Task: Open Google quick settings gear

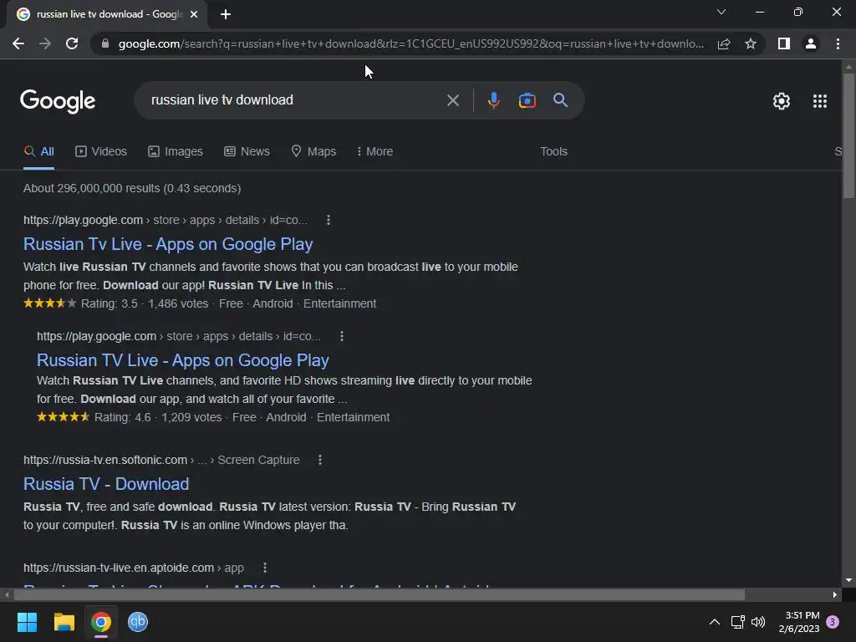Action: coord(782,101)
